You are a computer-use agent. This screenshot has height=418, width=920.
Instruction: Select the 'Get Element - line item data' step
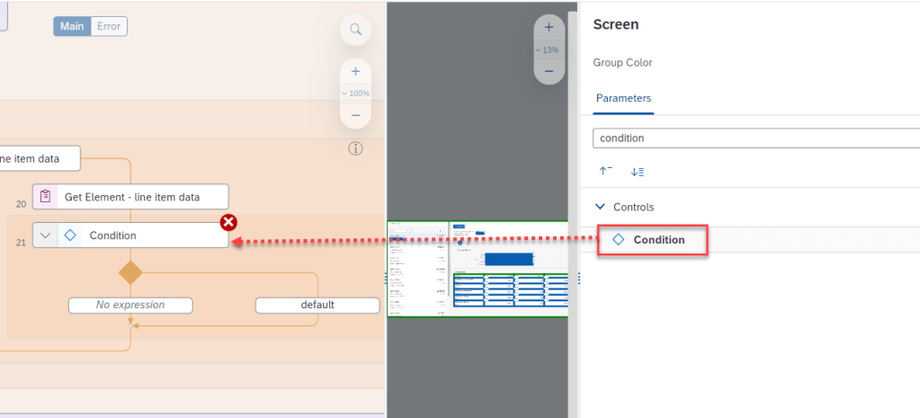130,197
